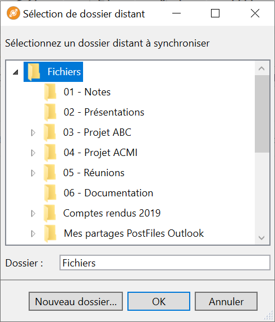Image resolution: width=275 pixels, height=322 pixels.
Task: Select the 01 - Notes folder label
Action: pos(87,92)
